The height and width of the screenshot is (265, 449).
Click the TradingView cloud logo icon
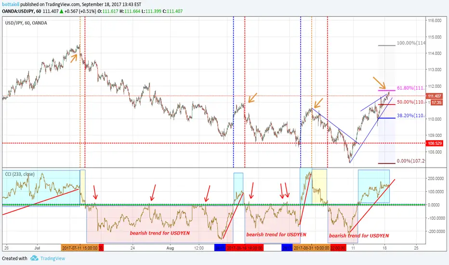tap(34, 258)
